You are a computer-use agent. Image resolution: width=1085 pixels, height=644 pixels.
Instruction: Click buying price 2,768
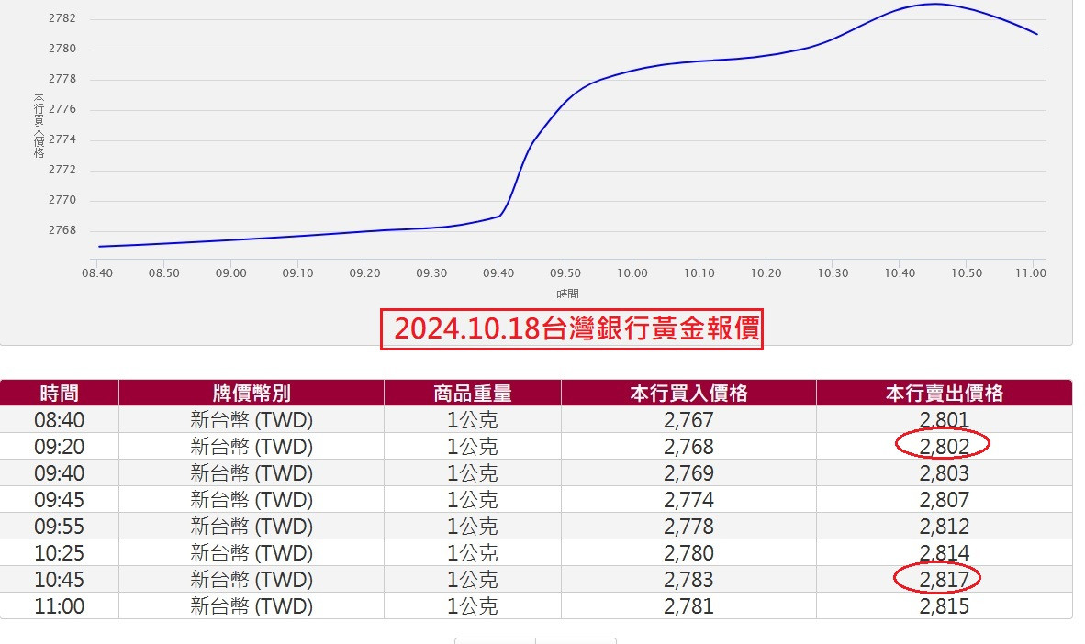(x=688, y=447)
